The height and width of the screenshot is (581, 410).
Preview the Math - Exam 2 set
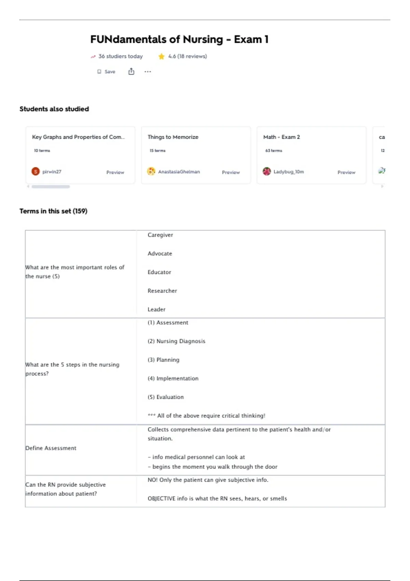(x=346, y=172)
